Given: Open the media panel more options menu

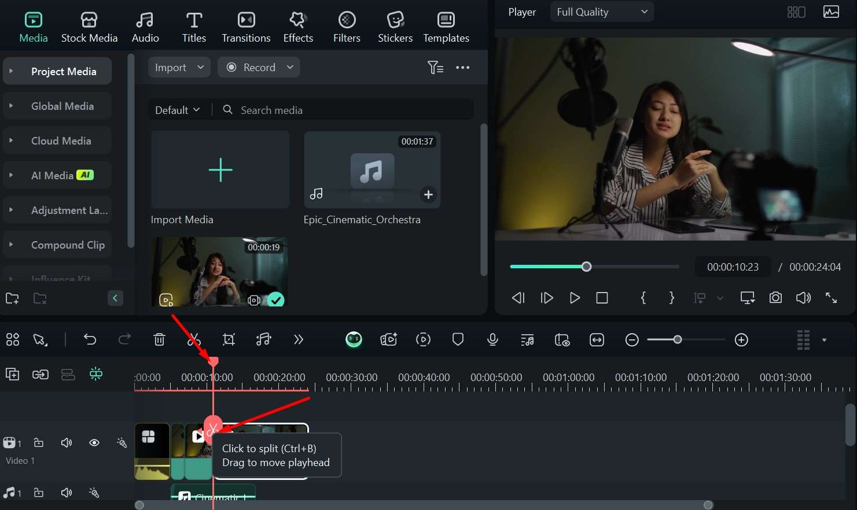Looking at the screenshot, I should click(463, 68).
